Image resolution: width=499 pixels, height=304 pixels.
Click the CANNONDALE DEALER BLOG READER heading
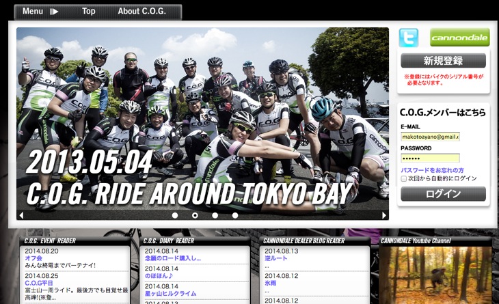pos(304,240)
